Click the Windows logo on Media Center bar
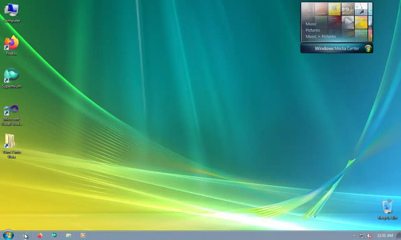Viewport: 401px width, 240px height. (368, 48)
